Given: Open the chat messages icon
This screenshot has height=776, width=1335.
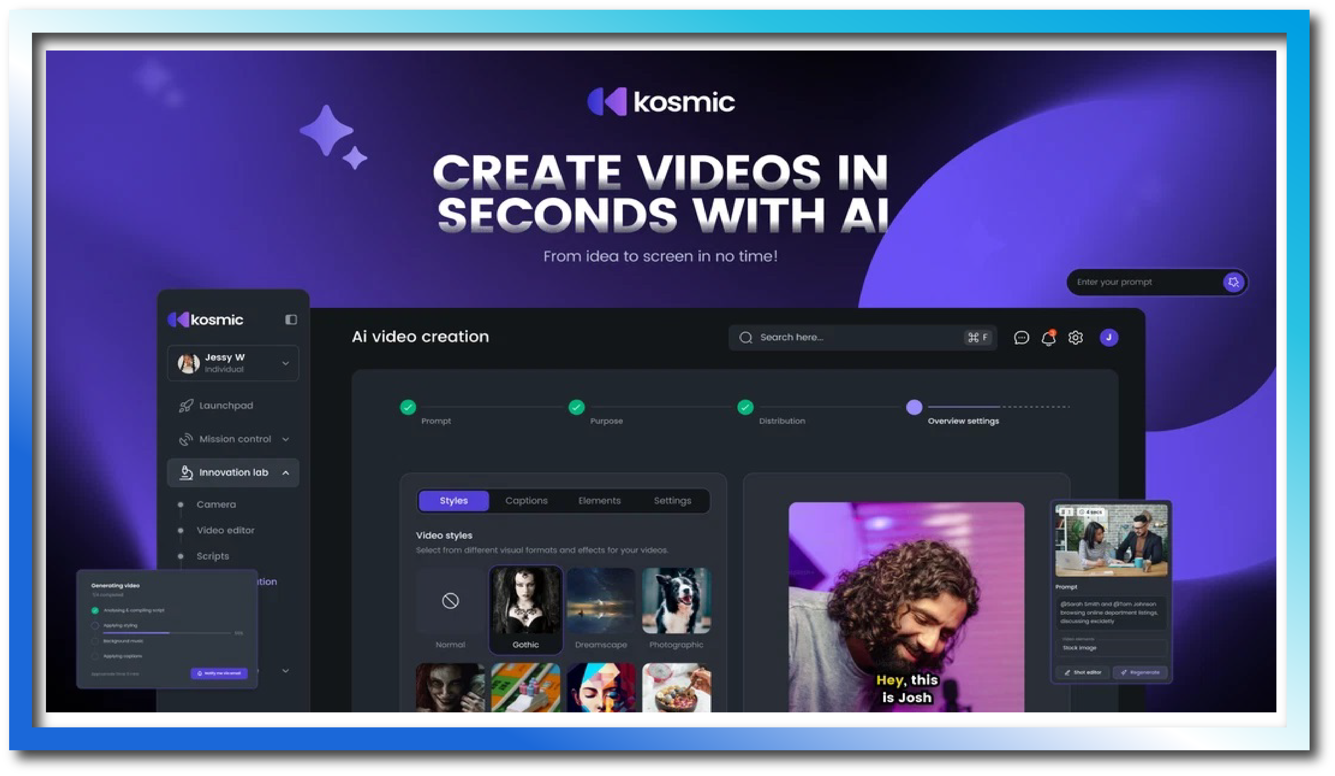Looking at the screenshot, I should (1021, 337).
